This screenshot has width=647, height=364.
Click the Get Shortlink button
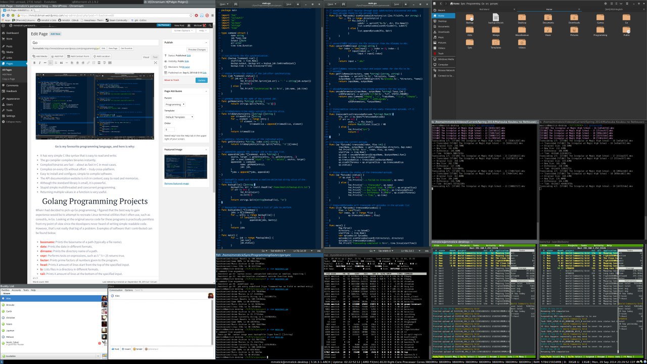(126, 48)
